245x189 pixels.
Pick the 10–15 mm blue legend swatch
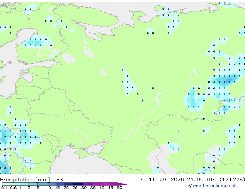click(x=51, y=184)
